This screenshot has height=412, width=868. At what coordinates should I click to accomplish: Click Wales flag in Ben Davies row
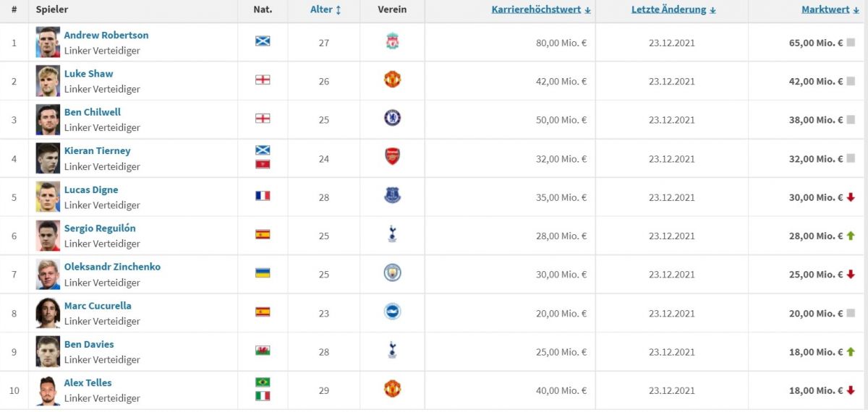pos(263,351)
